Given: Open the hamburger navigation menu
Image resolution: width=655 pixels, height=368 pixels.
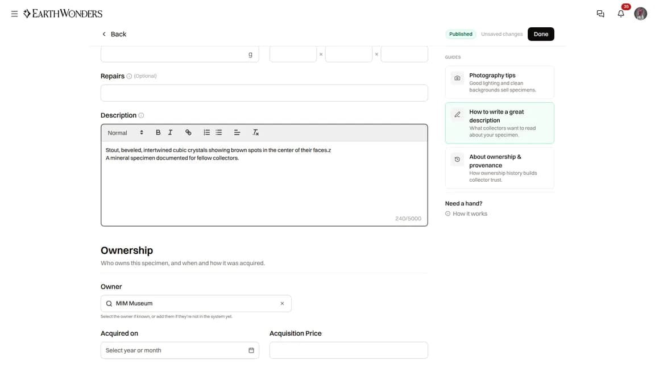Looking at the screenshot, I should point(14,14).
